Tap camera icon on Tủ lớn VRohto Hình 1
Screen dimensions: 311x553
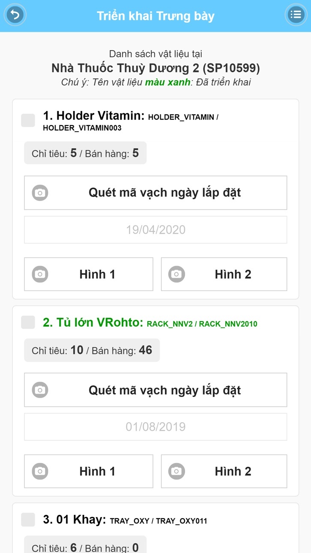[40, 471]
